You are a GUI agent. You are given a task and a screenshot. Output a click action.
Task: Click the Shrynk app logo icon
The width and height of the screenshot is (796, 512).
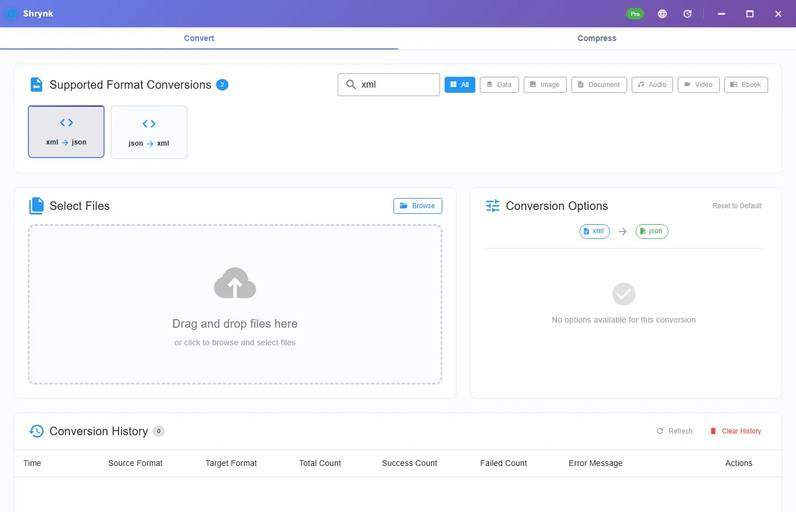click(11, 14)
